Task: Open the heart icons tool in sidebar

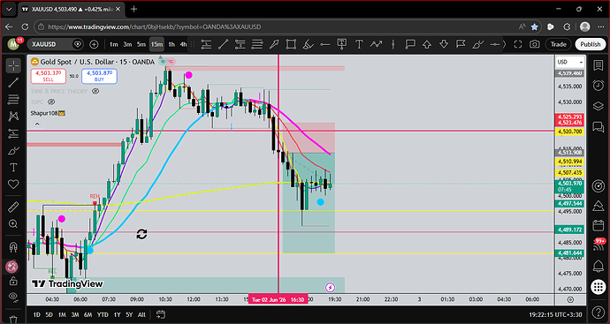Action: click(x=13, y=185)
